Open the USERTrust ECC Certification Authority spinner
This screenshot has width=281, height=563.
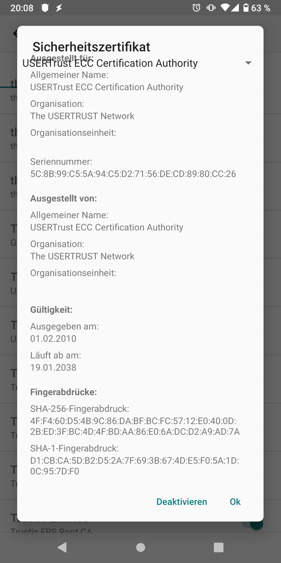point(137,63)
